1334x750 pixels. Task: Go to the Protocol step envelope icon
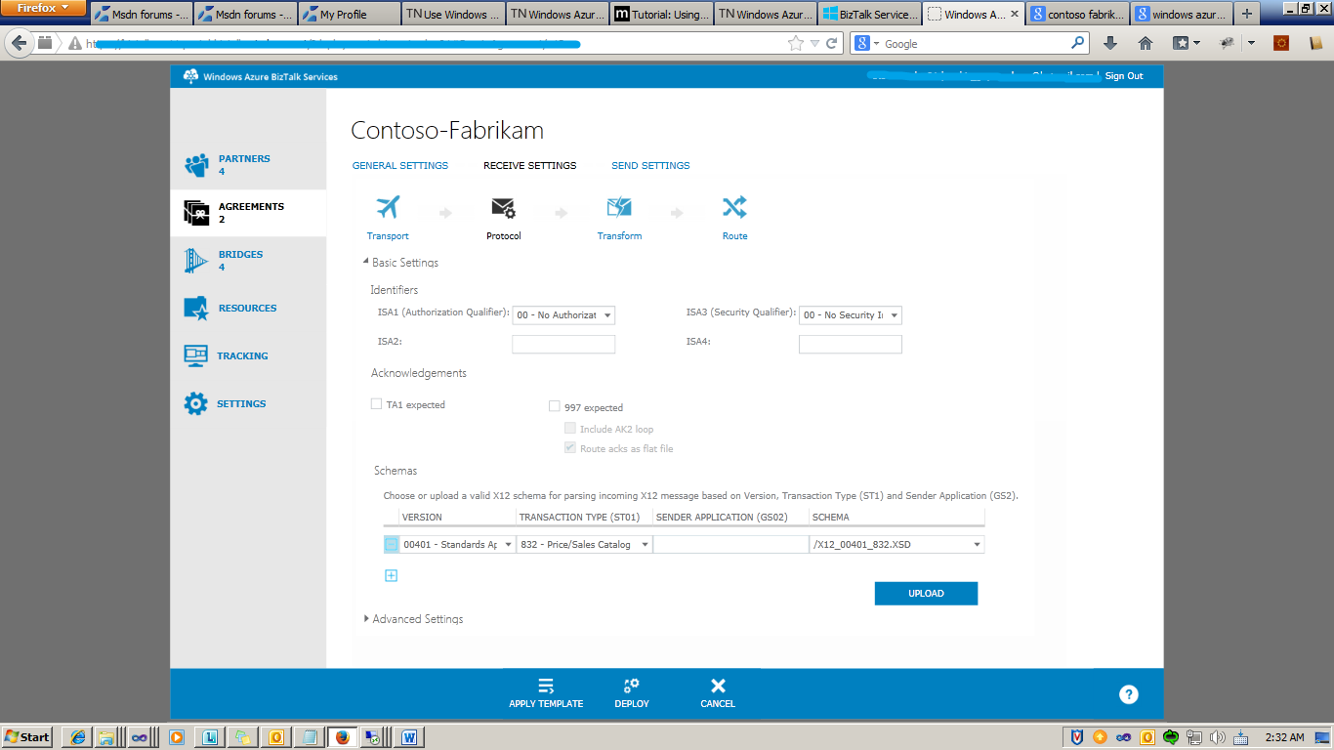(x=504, y=208)
